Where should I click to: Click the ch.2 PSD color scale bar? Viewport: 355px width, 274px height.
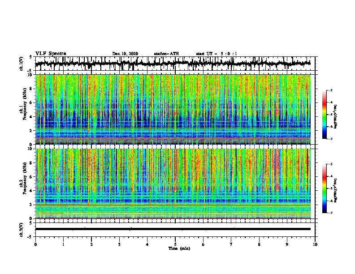click(x=325, y=188)
